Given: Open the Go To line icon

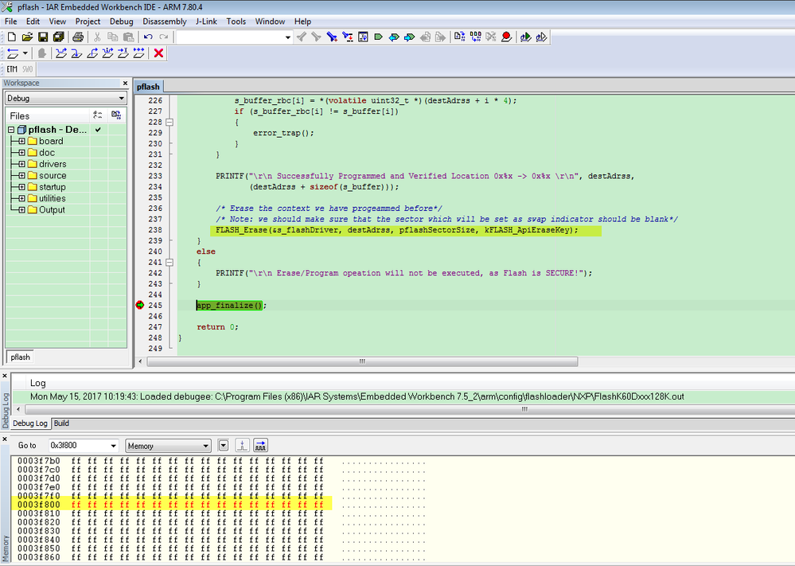Looking at the screenshot, I should click(363, 37).
